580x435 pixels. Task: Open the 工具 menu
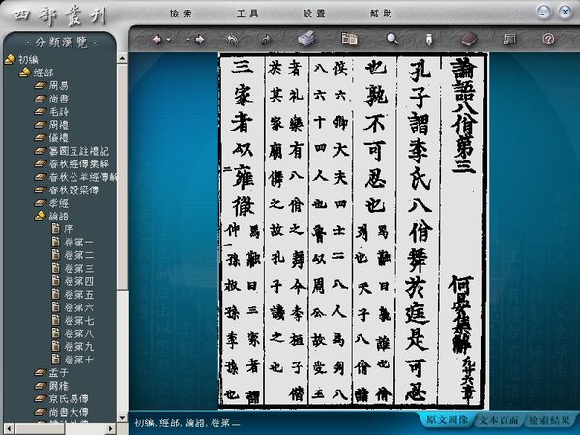(247, 14)
